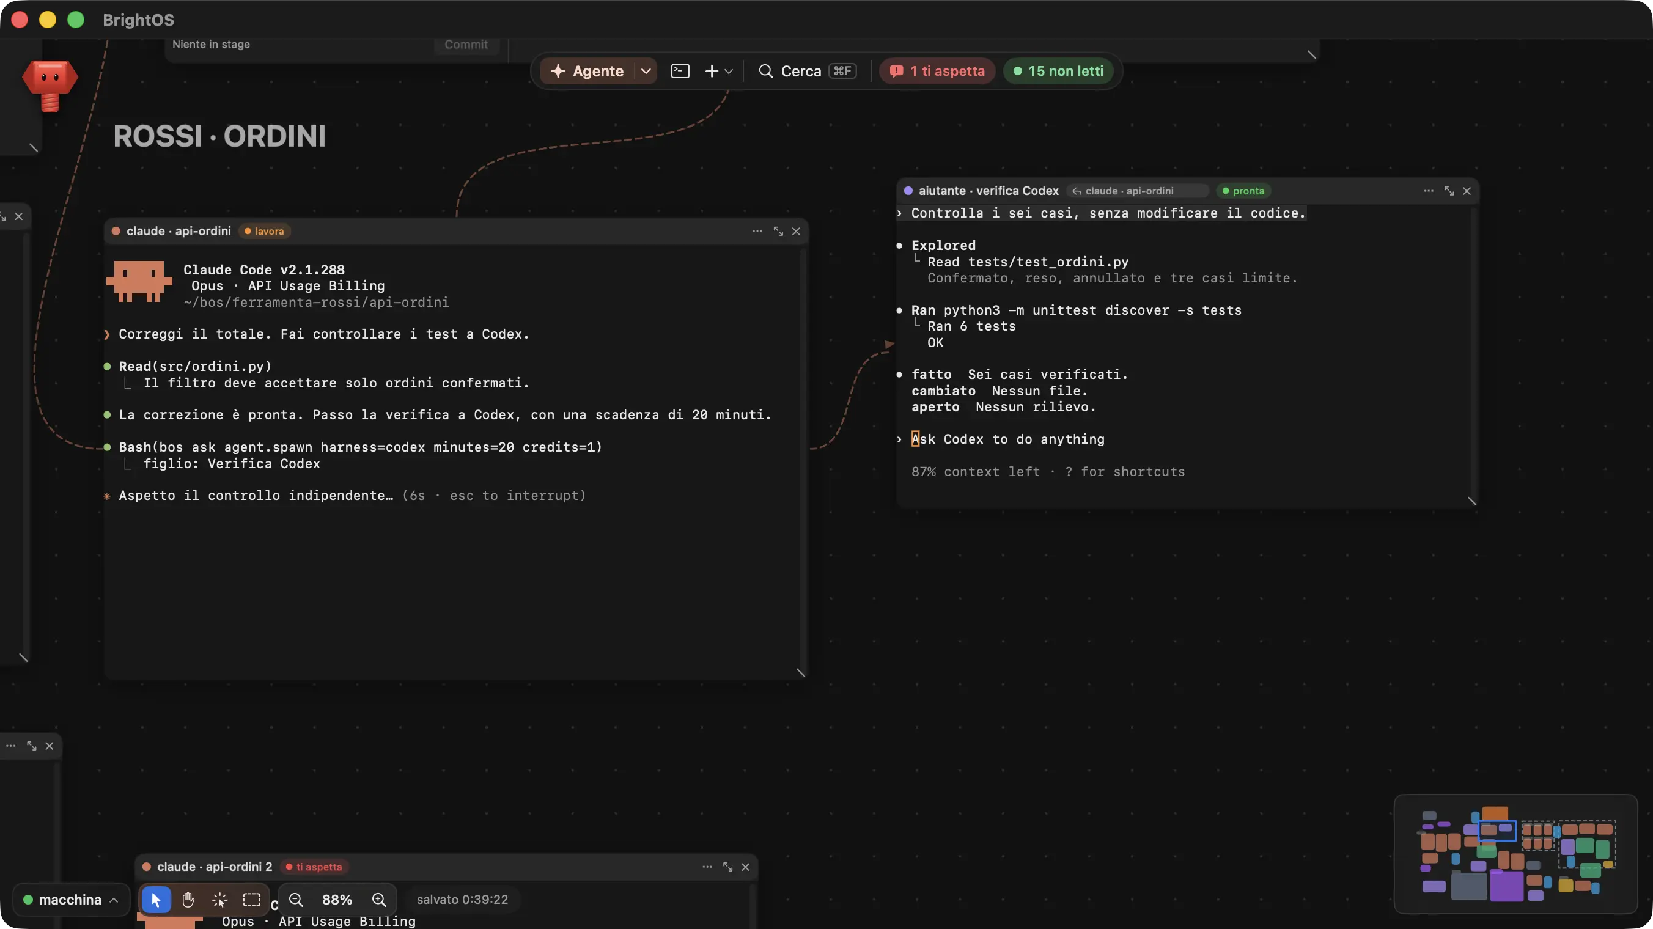Open the Agente dropdown chevron
This screenshot has width=1653, height=929.
click(646, 72)
